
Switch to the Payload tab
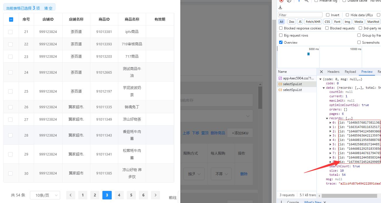(350, 72)
